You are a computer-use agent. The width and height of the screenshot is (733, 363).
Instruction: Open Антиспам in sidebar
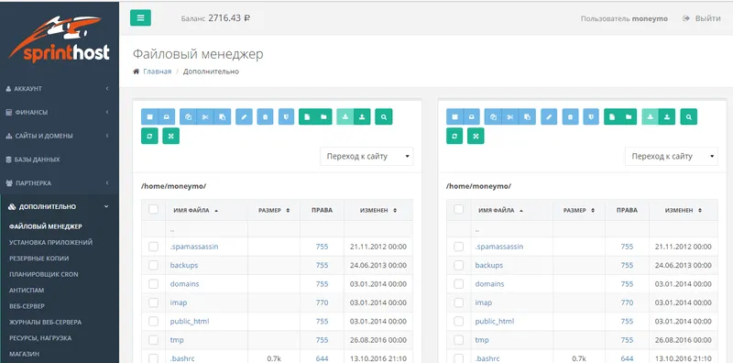pyautogui.click(x=27, y=290)
